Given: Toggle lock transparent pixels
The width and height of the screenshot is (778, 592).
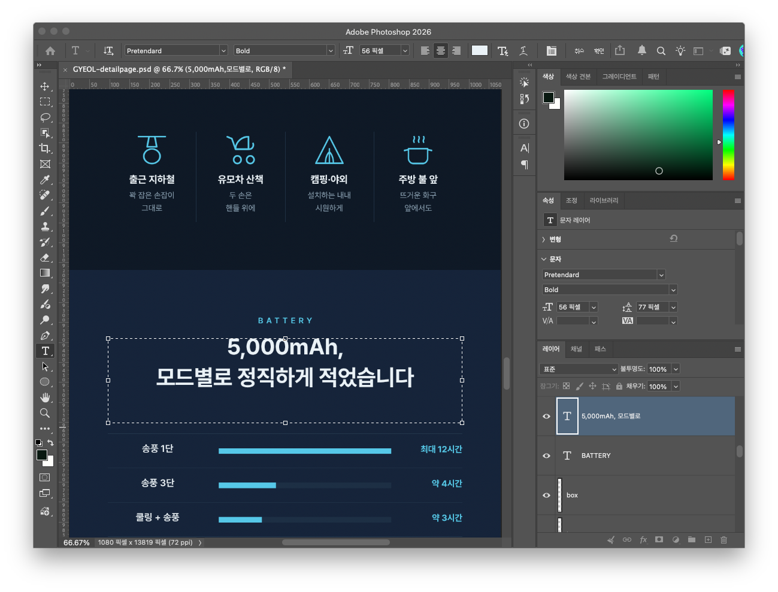Looking at the screenshot, I should [566, 386].
